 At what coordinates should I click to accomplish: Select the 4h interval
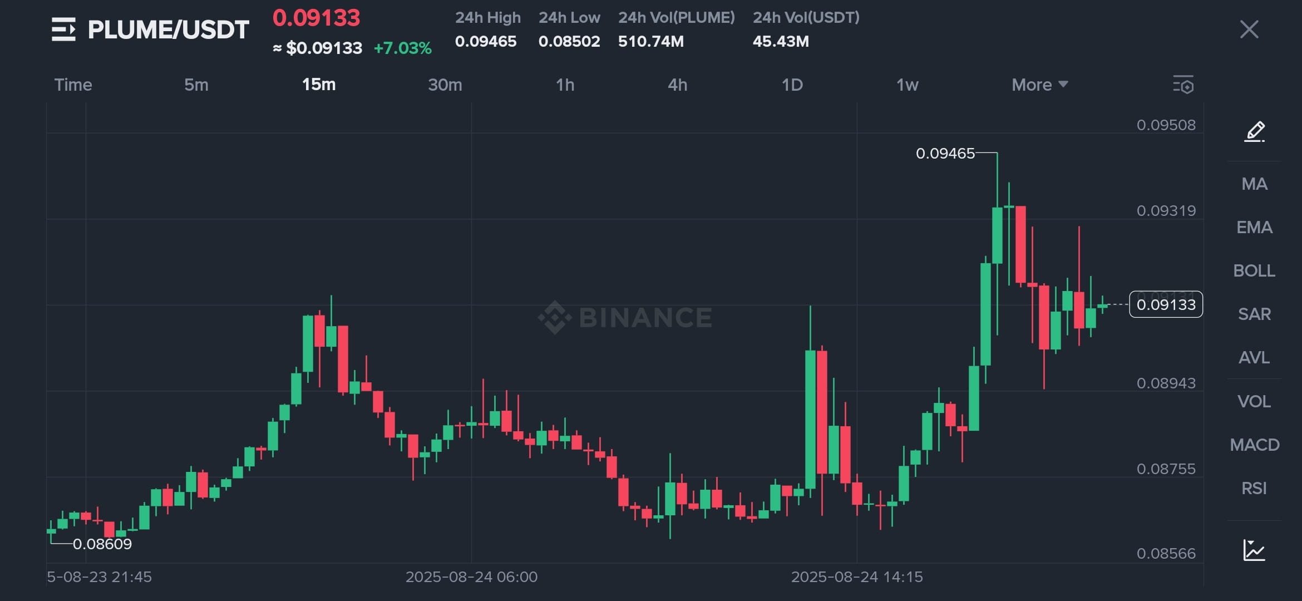pyautogui.click(x=678, y=85)
